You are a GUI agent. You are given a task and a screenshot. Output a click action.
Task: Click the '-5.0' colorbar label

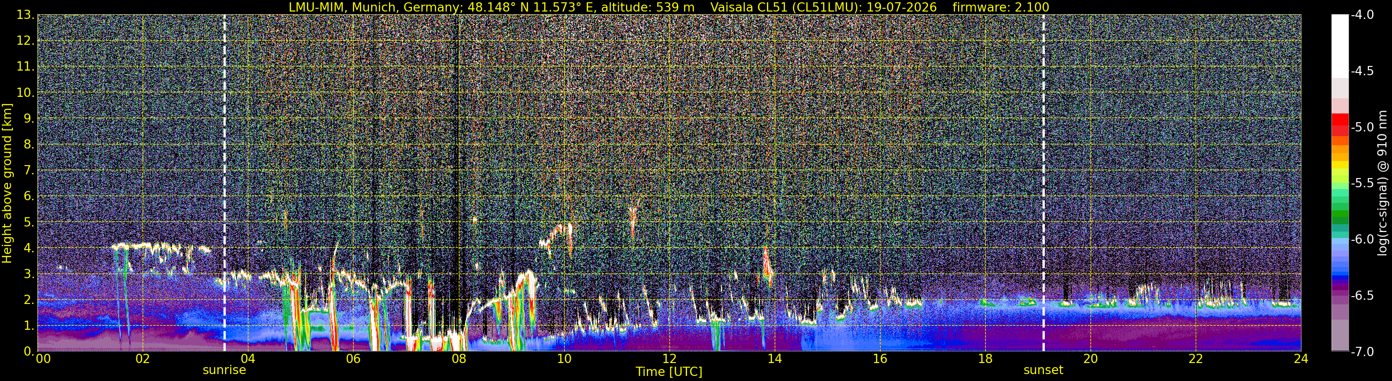click(x=1362, y=127)
